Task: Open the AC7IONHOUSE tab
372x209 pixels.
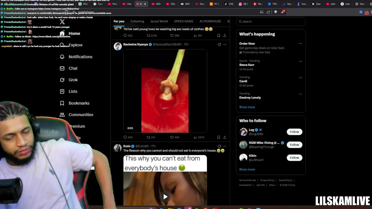Action: pyautogui.click(x=210, y=21)
